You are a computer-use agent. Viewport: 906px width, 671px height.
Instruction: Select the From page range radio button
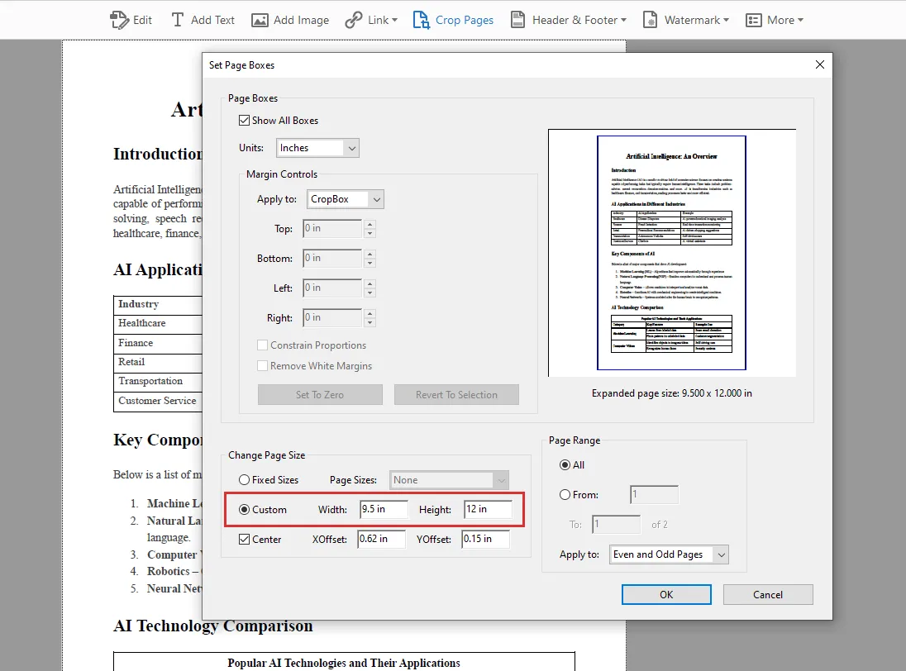tap(565, 494)
